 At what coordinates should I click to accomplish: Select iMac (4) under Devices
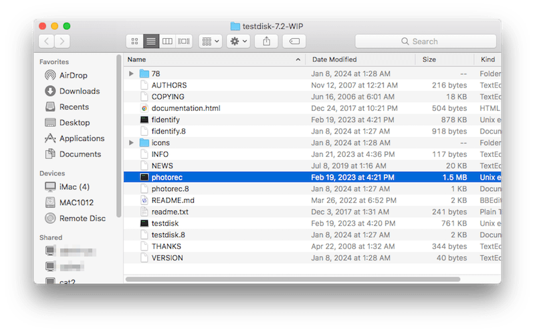68,187
